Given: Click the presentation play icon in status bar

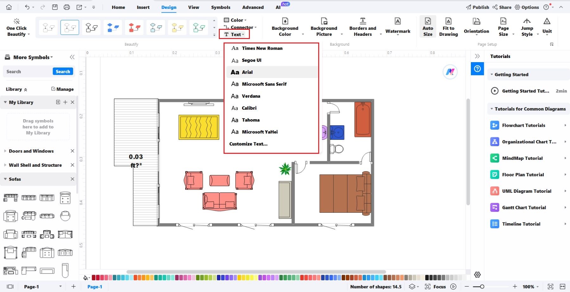Looking at the screenshot, I should pos(453,287).
